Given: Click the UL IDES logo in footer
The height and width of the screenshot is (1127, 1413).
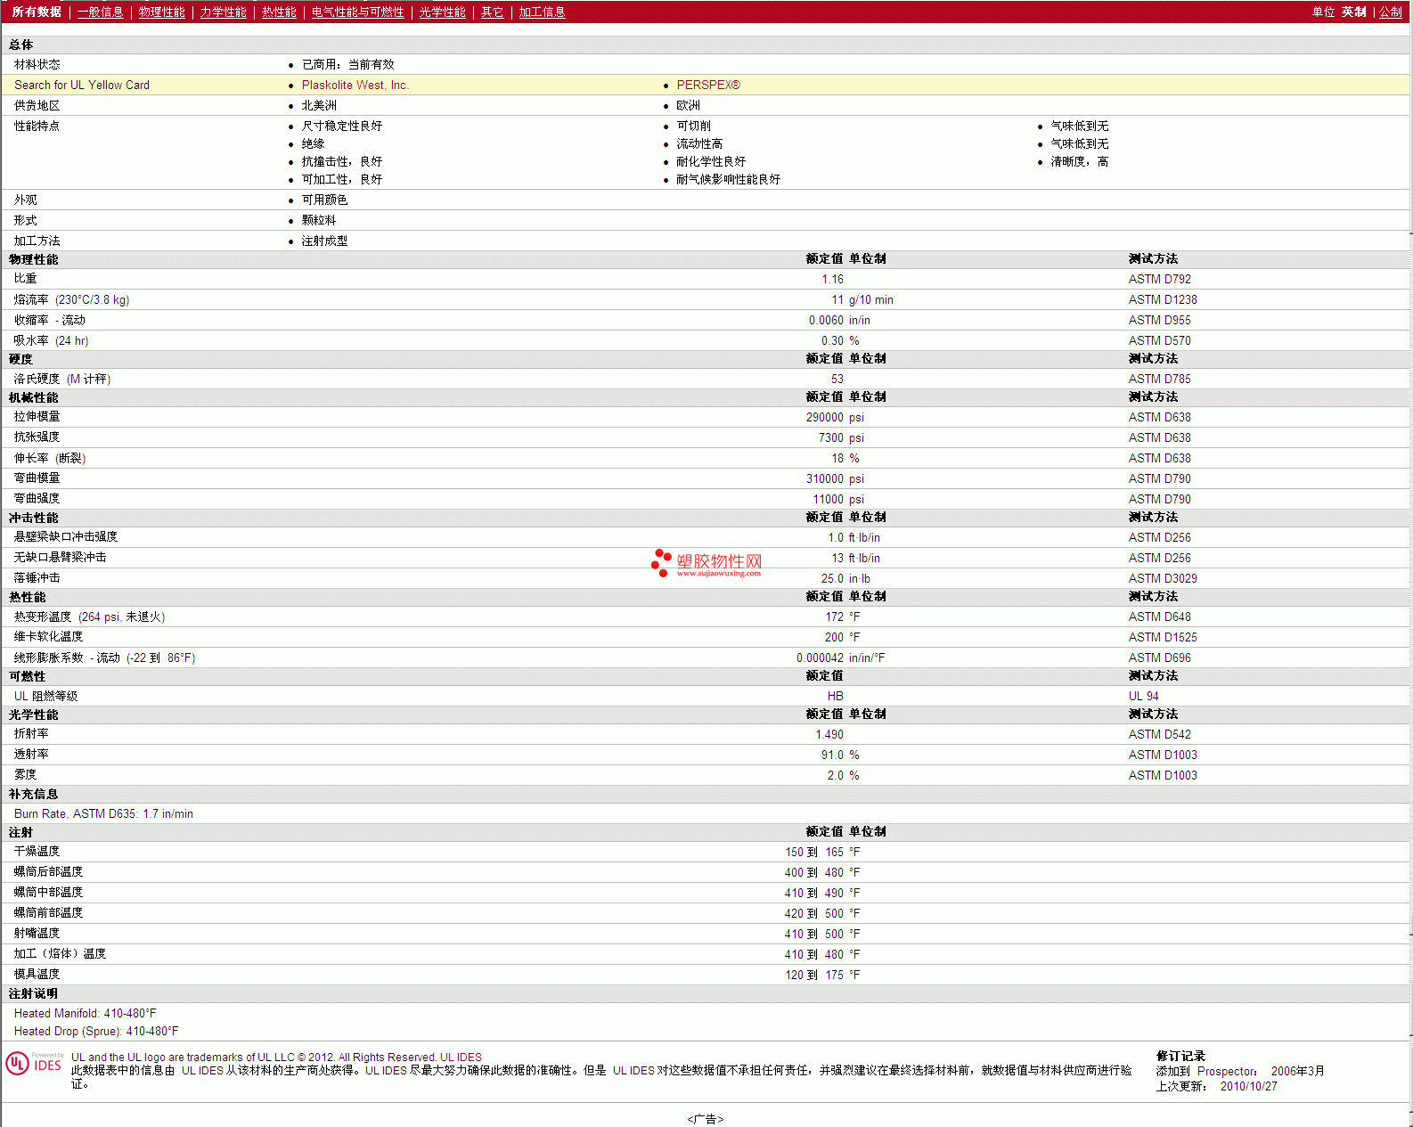Looking at the screenshot, I should pos(34,1064).
